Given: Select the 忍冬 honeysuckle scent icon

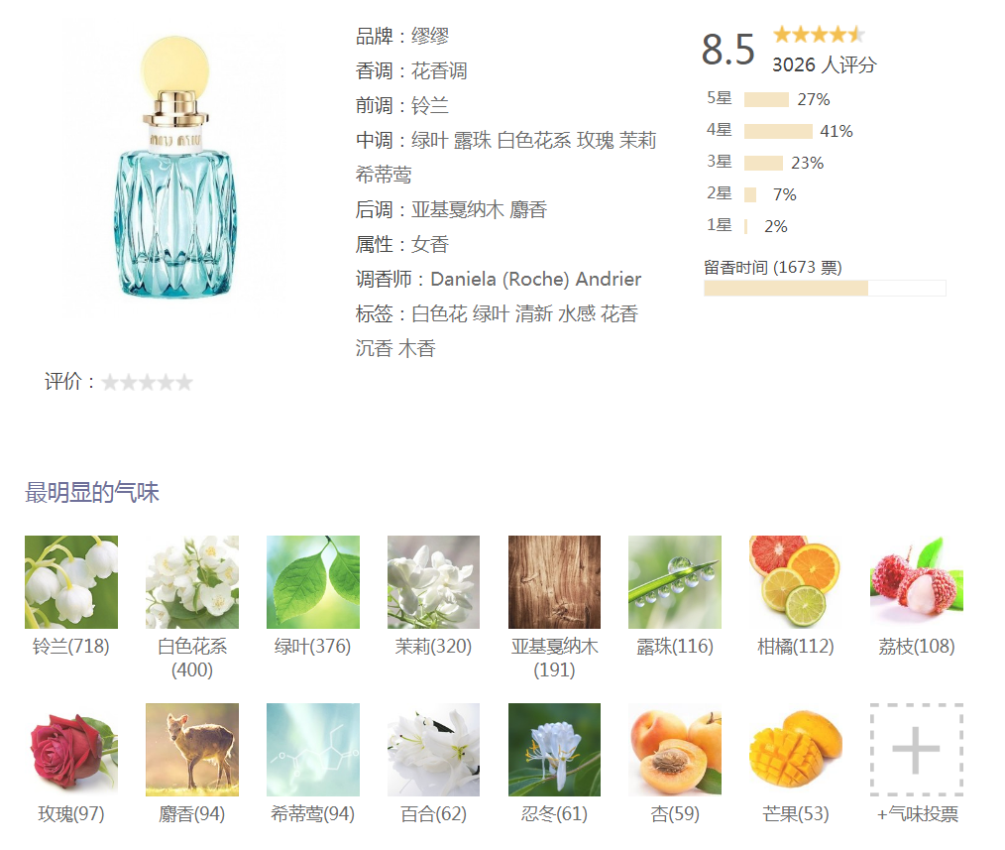Looking at the screenshot, I should [554, 749].
